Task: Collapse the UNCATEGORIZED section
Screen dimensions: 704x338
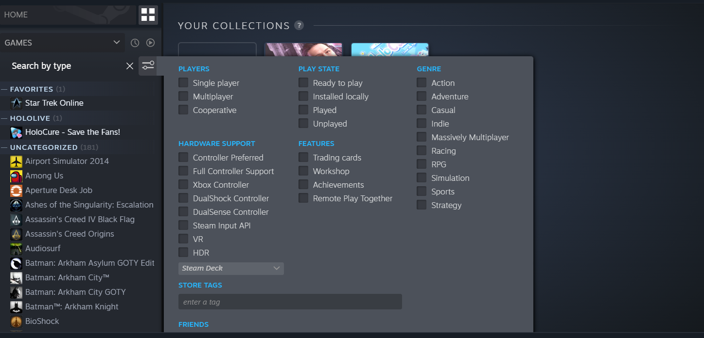Action: pos(6,147)
